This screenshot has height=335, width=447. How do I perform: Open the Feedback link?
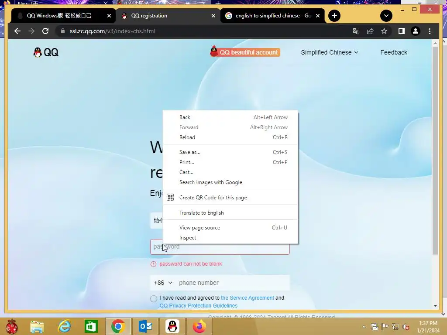393,52
